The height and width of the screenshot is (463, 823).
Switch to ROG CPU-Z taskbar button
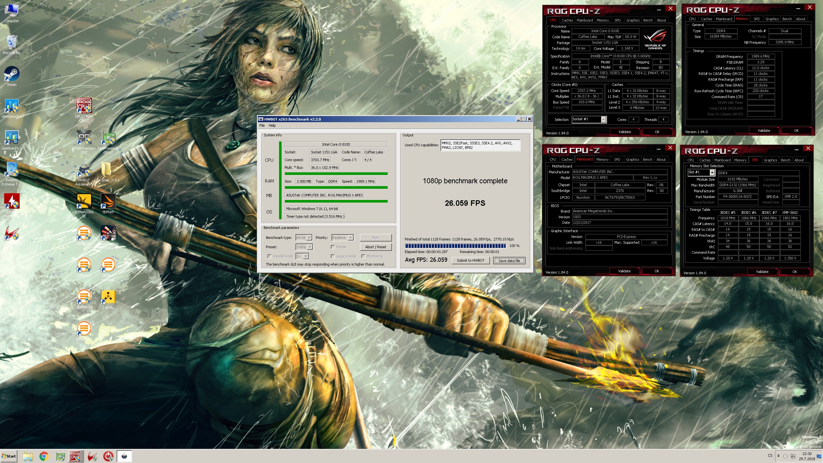tap(76, 456)
